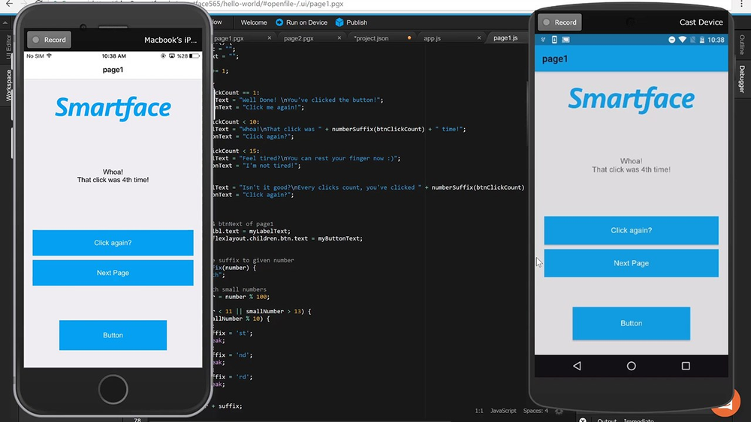Screen dimensions: 751x422
Task: Tap the Android home circle icon
Action: tap(631, 366)
